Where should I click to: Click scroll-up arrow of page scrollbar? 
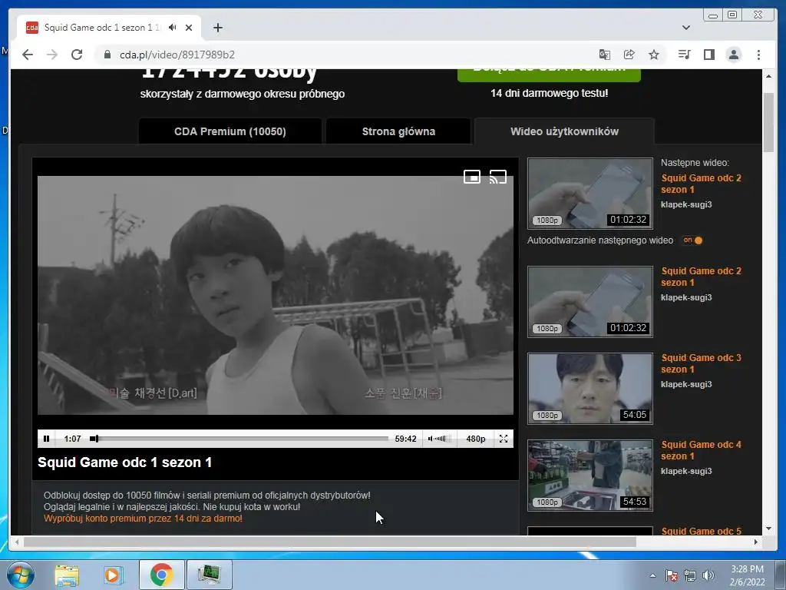(768, 76)
